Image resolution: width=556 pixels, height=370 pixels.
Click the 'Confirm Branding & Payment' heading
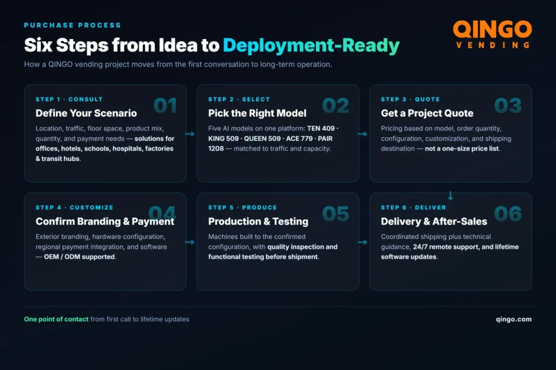pos(105,221)
